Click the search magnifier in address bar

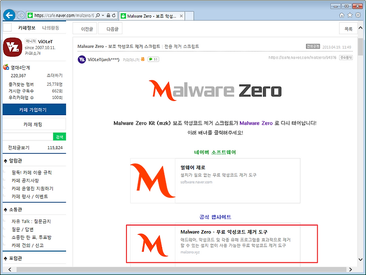click(x=98, y=15)
